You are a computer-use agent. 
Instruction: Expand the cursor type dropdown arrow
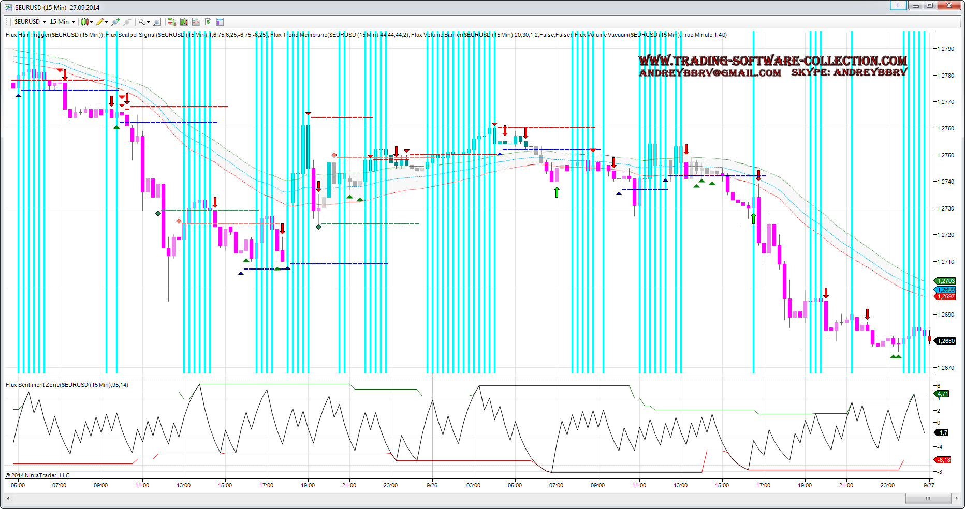pyautogui.click(x=148, y=22)
